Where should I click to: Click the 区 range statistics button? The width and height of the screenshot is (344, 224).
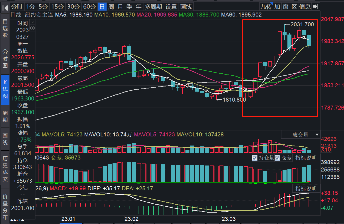[x=294, y=7]
